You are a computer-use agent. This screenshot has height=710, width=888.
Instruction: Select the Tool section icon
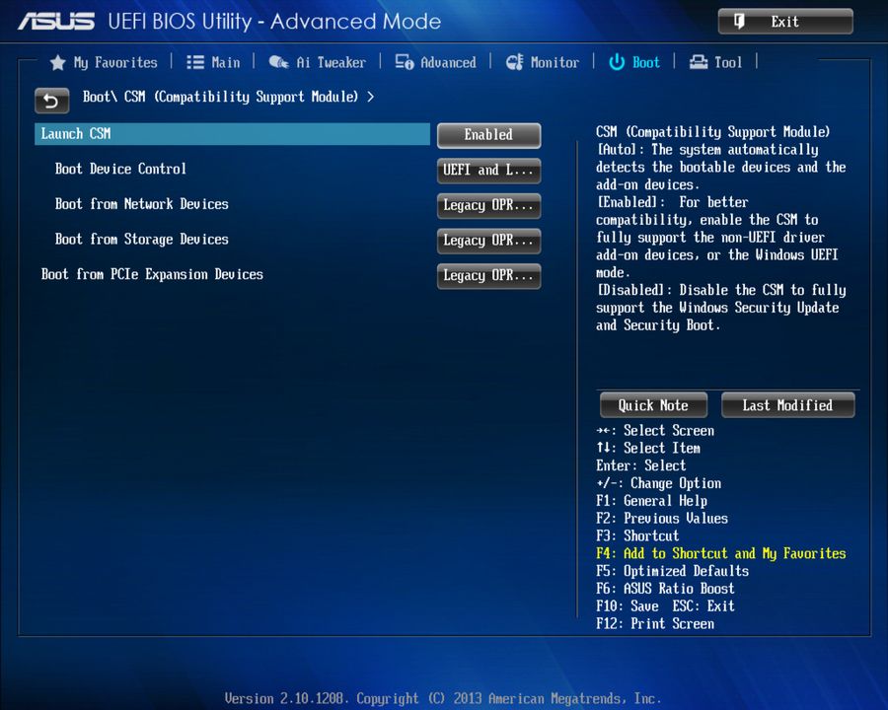(697, 62)
